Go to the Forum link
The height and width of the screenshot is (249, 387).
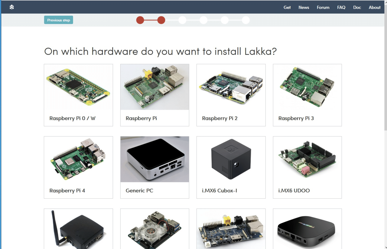click(323, 7)
